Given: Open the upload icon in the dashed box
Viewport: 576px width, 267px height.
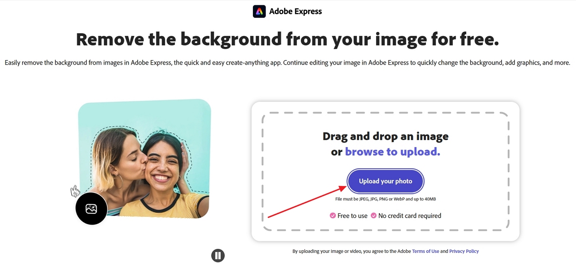Looking at the screenshot, I should [x=385, y=181].
